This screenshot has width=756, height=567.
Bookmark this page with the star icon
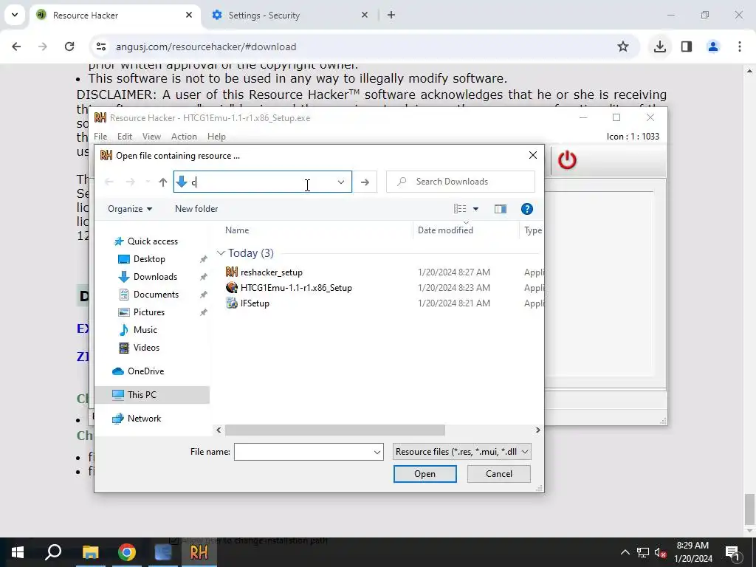pyautogui.click(x=623, y=47)
